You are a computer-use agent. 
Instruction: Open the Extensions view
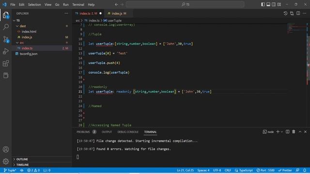[6, 63]
